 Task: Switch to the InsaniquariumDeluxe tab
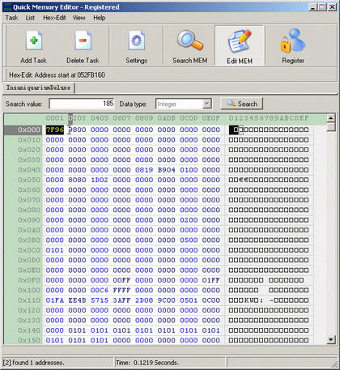point(38,88)
